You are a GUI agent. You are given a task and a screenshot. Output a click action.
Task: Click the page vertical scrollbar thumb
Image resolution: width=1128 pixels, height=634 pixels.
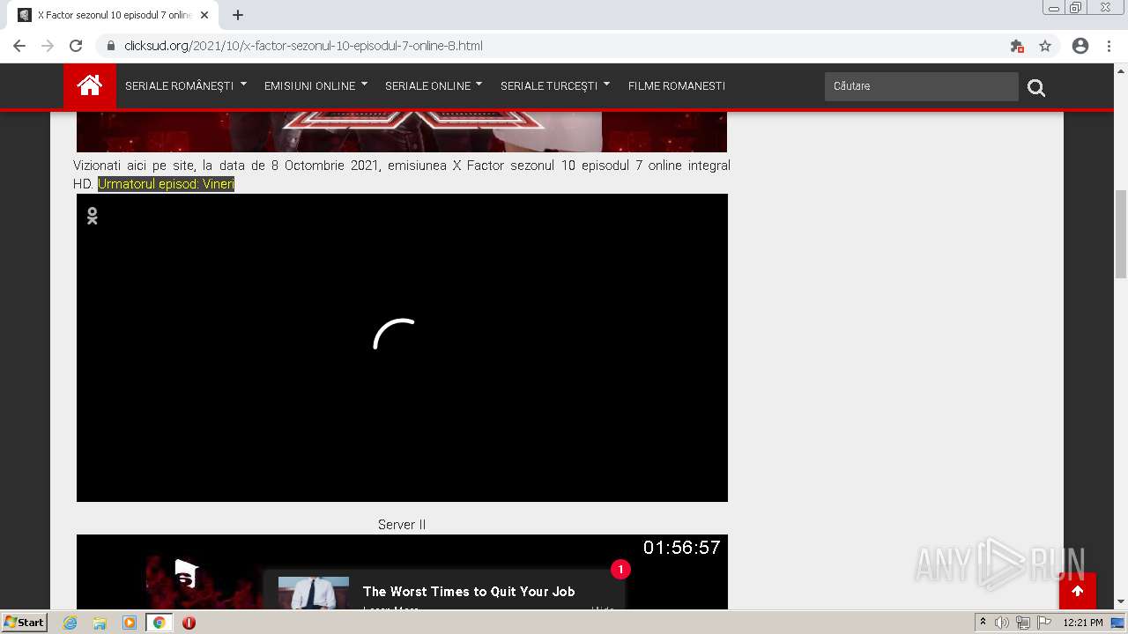(x=1121, y=233)
